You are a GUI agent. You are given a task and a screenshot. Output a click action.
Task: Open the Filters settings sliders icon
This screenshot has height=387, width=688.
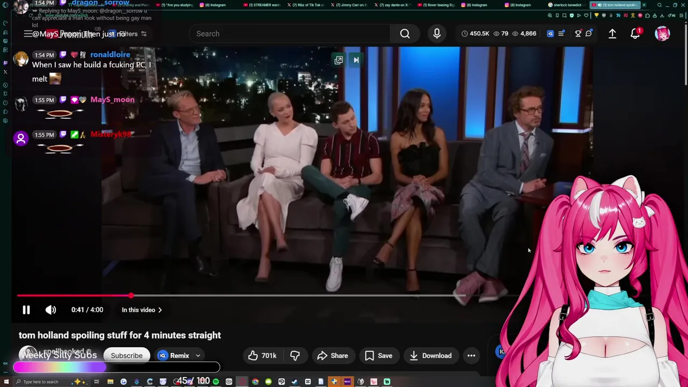(x=144, y=34)
